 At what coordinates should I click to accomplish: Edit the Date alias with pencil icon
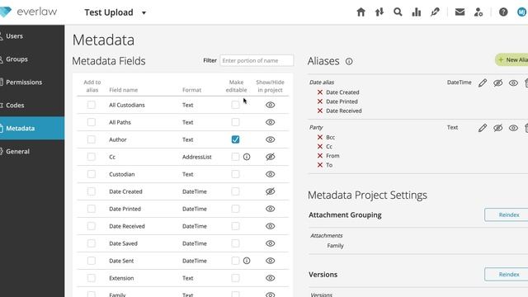tap(483, 82)
